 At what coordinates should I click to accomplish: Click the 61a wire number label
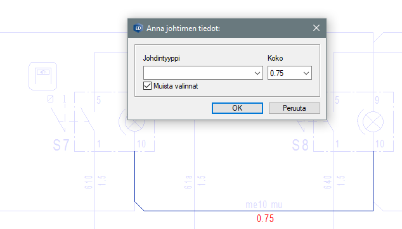(x=188, y=182)
